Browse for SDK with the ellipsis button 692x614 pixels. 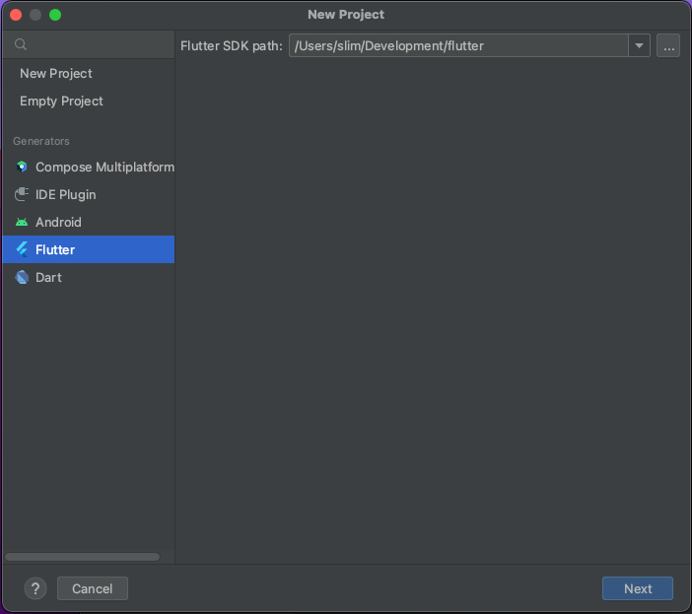668,46
